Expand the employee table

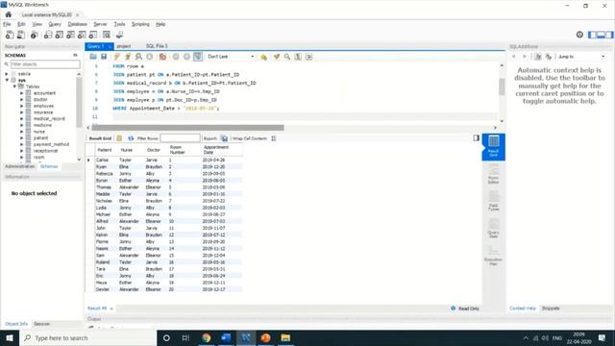coord(22,106)
